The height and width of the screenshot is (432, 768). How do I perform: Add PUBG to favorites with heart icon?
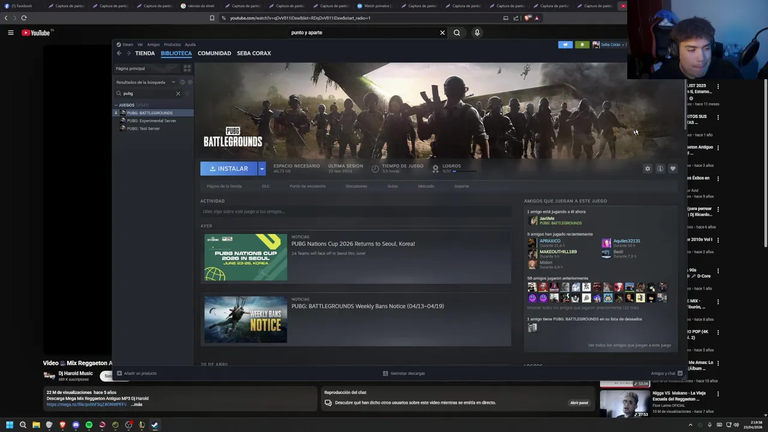(x=673, y=169)
